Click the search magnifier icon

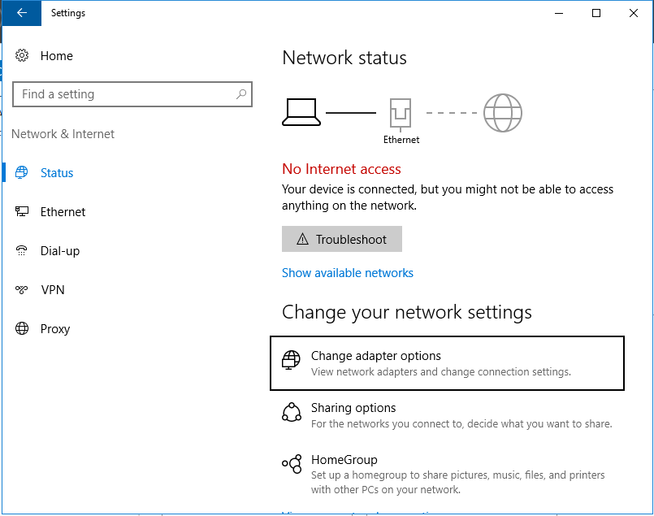(241, 94)
